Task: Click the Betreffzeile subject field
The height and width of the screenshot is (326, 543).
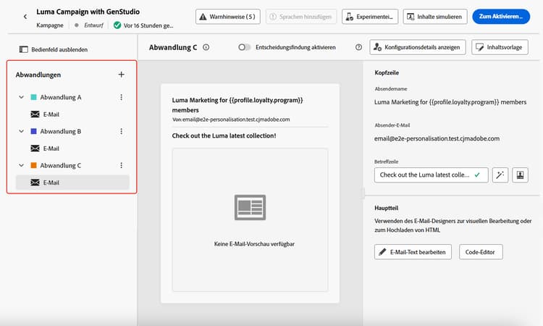Action: tap(432, 175)
